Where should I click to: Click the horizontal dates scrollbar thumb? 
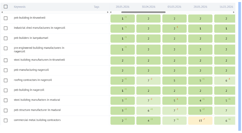click(143, 12)
